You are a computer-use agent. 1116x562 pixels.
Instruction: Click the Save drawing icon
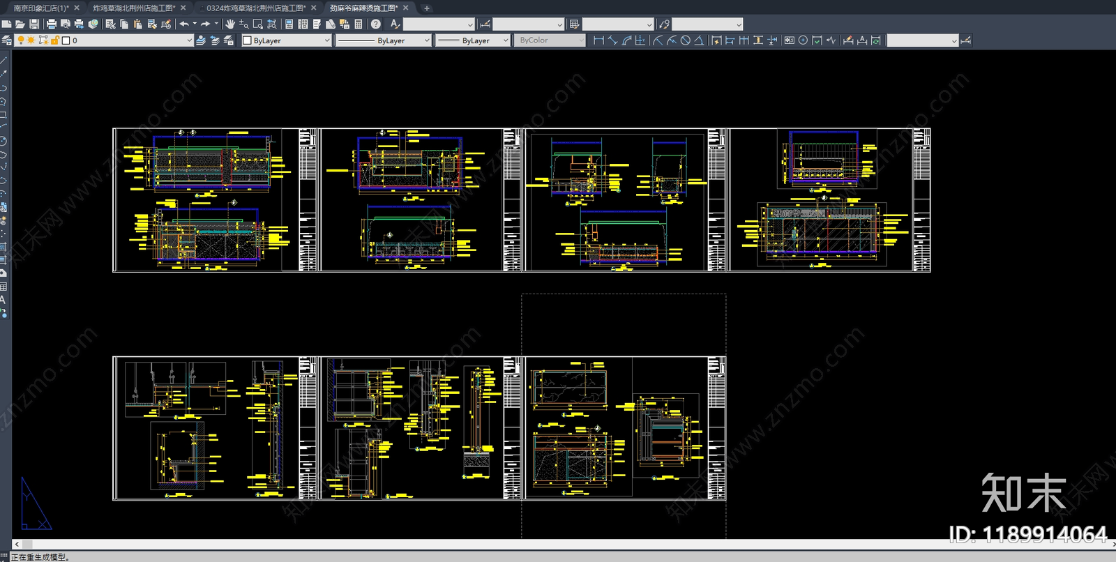tap(34, 24)
